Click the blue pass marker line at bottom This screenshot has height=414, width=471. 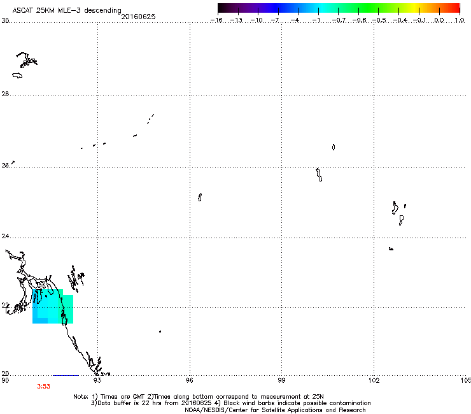point(66,375)
